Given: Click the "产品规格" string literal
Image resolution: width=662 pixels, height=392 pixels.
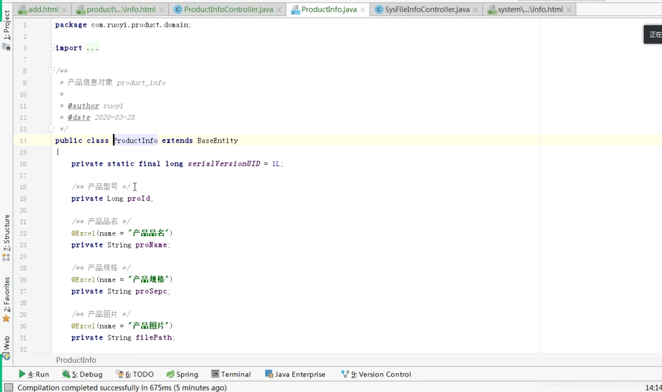Looking at the screenshot, I should pyautogui.click(x=148, y=279).
